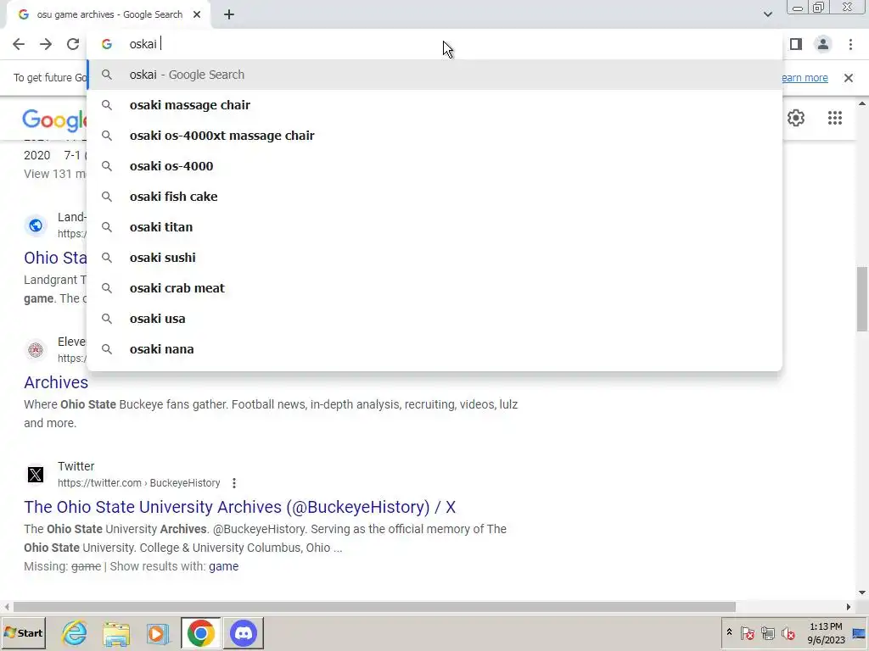The width and height of the screenshot is (869, 651).
Task: Click the Learn more link
Action: [x=805, y=78]
